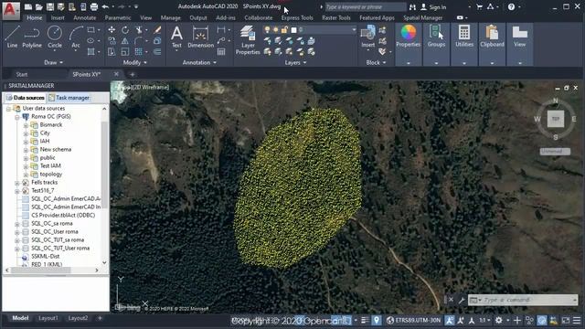Image resolution: width=585 pixels, height=329 pixels.
Task: Select the SSKML-Dist item
Action: (45, 256)
